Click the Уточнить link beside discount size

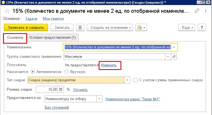click(80, 90)
